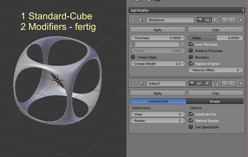Rename the Wireframe modifier name field
The height and width of the screenshot is (157, 248).
coord(170,20)
